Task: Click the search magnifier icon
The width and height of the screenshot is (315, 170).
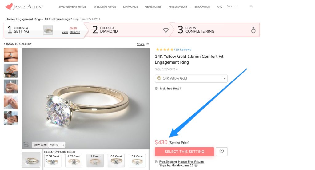Action: click(252, 6)
